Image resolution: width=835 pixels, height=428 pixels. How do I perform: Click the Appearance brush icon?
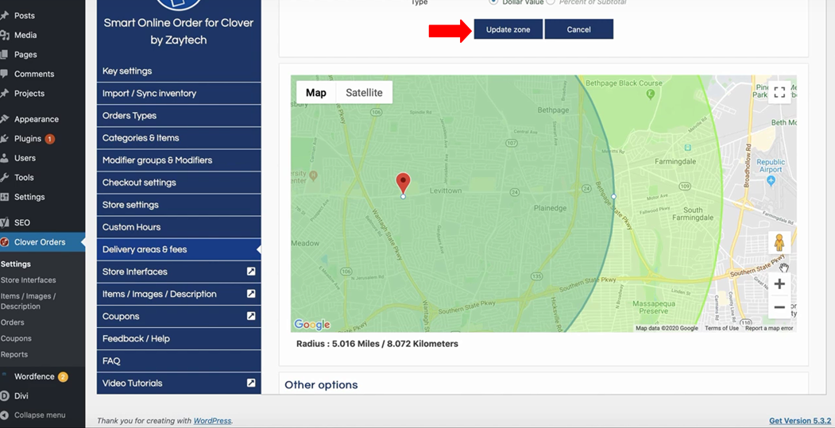(x=4, y=118)
